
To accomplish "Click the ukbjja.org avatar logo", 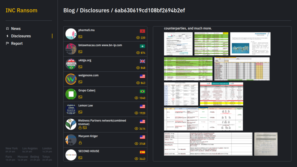I will (x=71, y=64).
